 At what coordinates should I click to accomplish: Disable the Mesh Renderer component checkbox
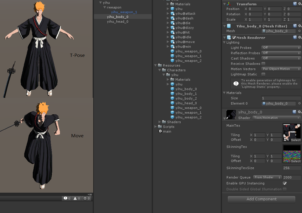[x=234, y=37]
